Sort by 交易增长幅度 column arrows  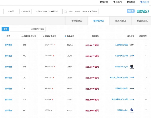44,36
